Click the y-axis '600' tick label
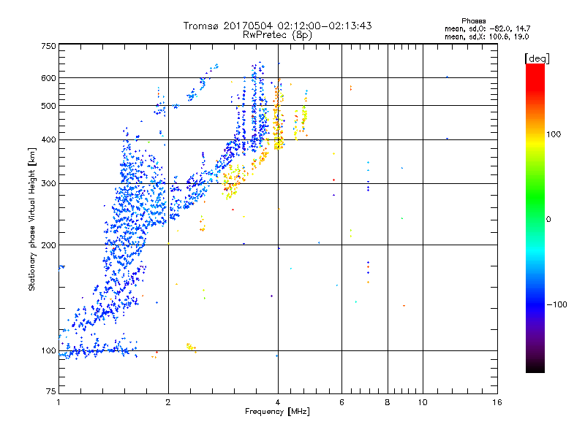This screenshot has height=438, width=585. pyautogui.click(x=49, y=78)
